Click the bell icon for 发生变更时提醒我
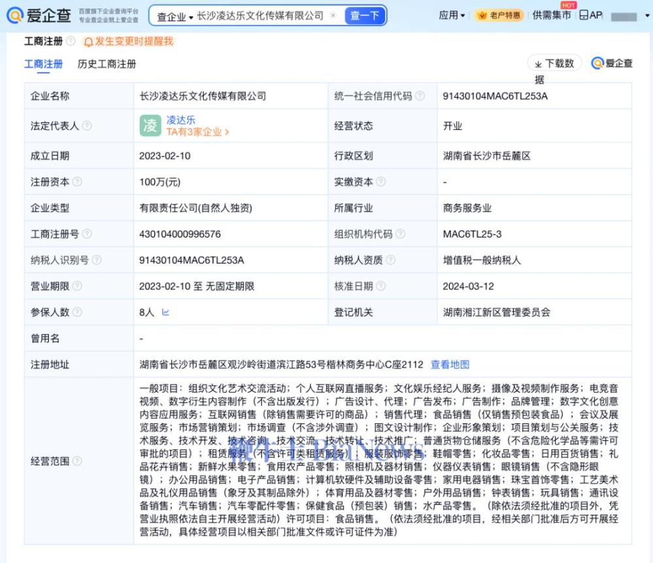The height and width of the screenshot is (563, 653). point(89,42)
